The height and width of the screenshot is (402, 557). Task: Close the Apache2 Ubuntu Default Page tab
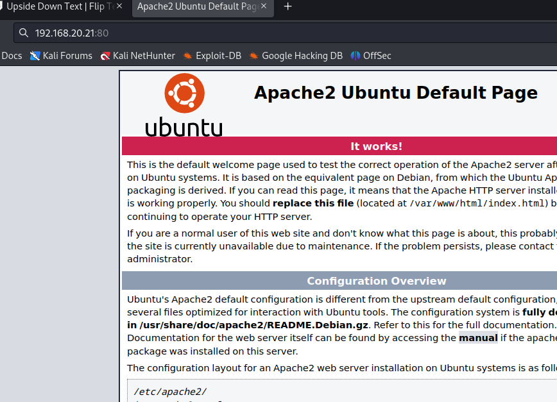(264, 6)
